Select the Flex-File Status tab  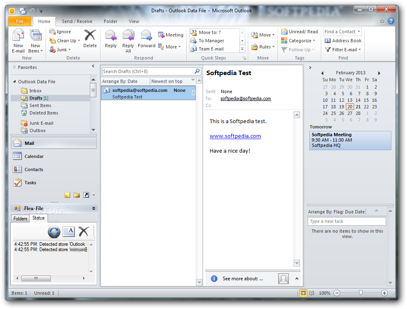click(39, 218)
